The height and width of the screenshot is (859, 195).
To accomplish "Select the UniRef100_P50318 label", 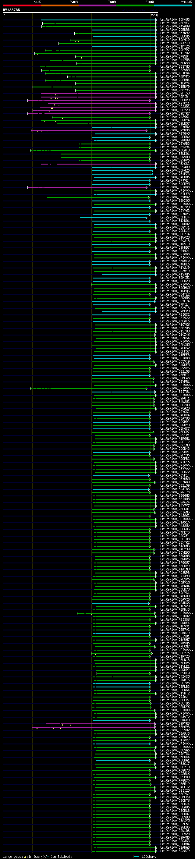I will tap(175, 241).
